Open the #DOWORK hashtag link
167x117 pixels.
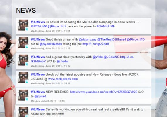(x=39, y=27)
